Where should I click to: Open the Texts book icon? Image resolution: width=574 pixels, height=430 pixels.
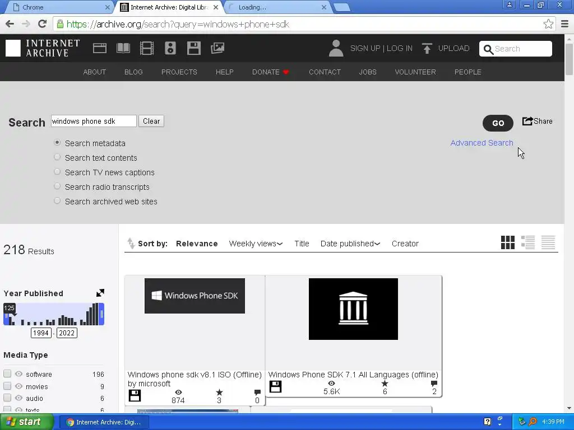[123, 48]
